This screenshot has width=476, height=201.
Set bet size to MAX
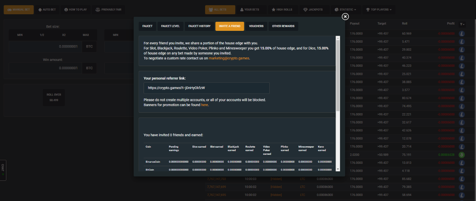[x=86, y=35]
